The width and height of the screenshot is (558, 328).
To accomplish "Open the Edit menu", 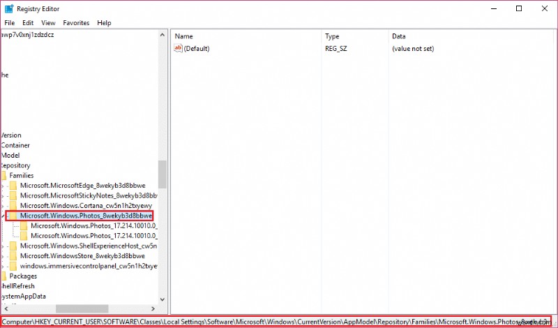I will point(28,23).
